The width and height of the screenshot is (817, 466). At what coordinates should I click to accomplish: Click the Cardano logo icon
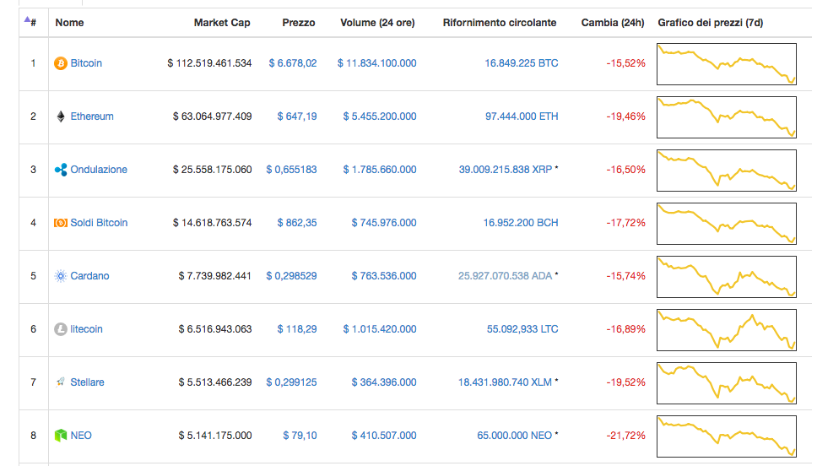pos(61,276)
